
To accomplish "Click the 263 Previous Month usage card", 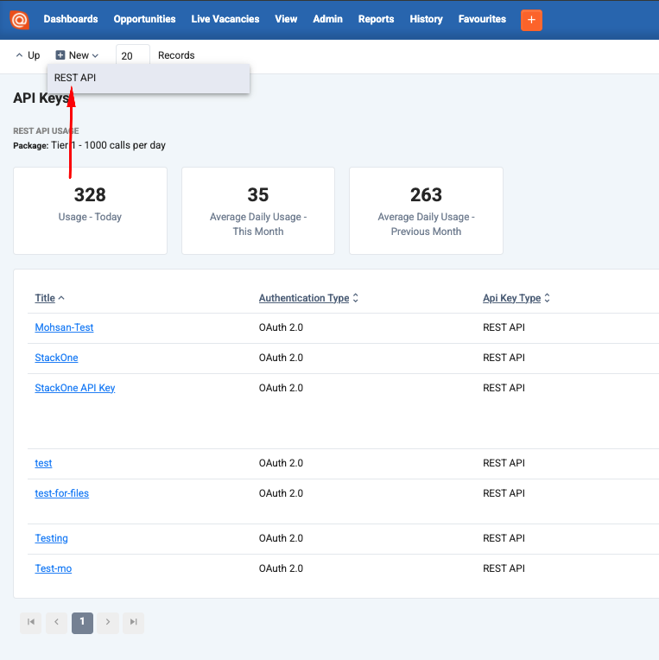I will click(x=426, y=211).
